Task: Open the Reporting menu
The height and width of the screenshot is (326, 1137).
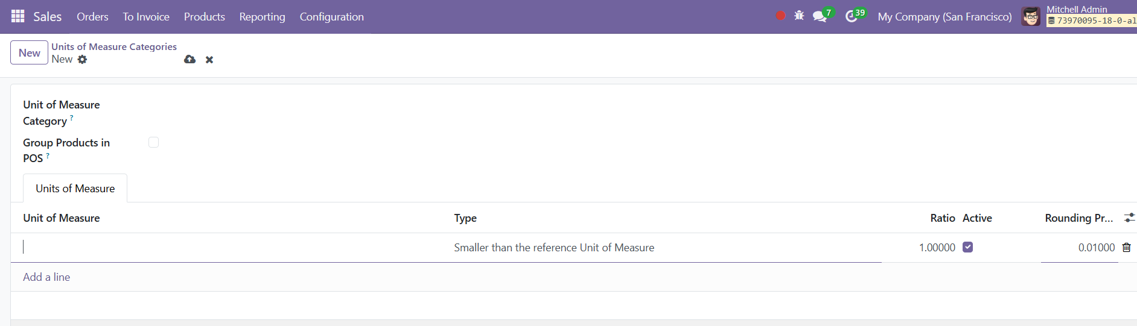Action: click(262, 17)
